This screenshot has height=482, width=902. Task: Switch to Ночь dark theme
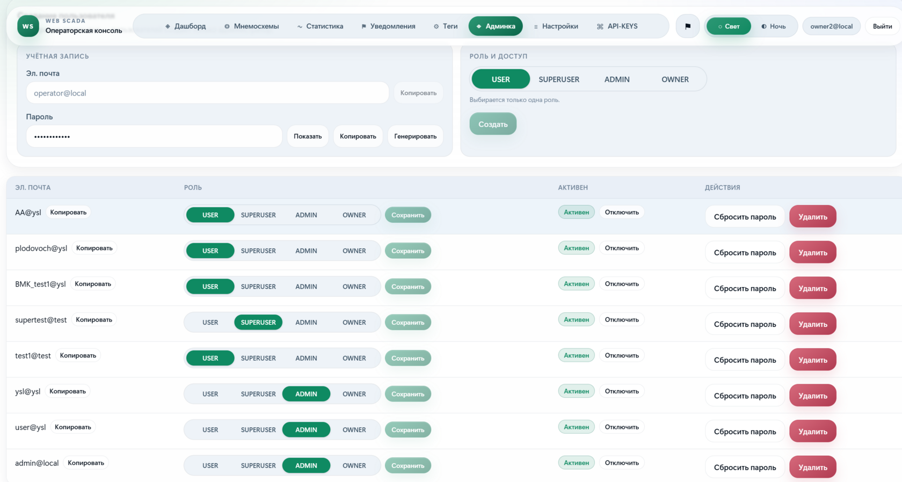pyautogui.click(x=773, y=26)
